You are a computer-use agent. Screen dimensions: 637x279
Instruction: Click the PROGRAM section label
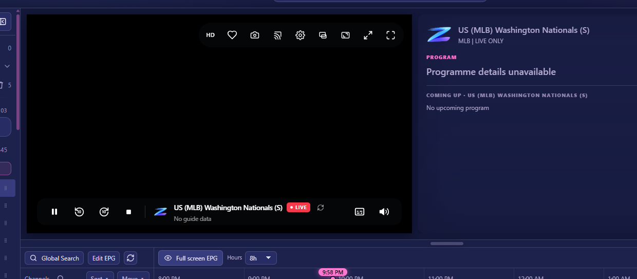[x=441, y=58]
